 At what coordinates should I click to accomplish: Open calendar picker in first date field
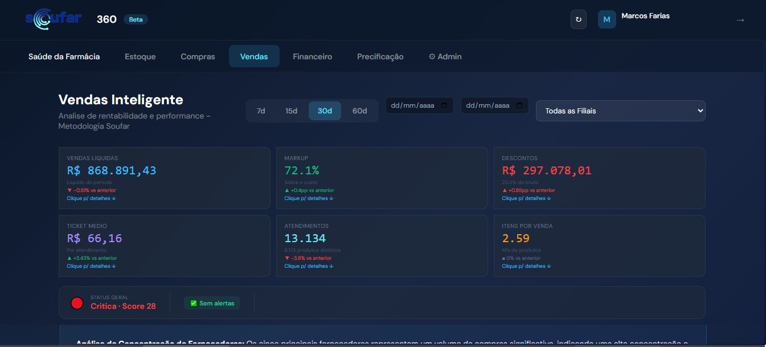pos(444,106)
